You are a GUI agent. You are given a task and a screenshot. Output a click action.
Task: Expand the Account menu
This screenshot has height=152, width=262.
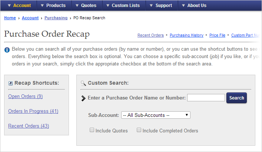pyautogui.click(x=19, y=6)
